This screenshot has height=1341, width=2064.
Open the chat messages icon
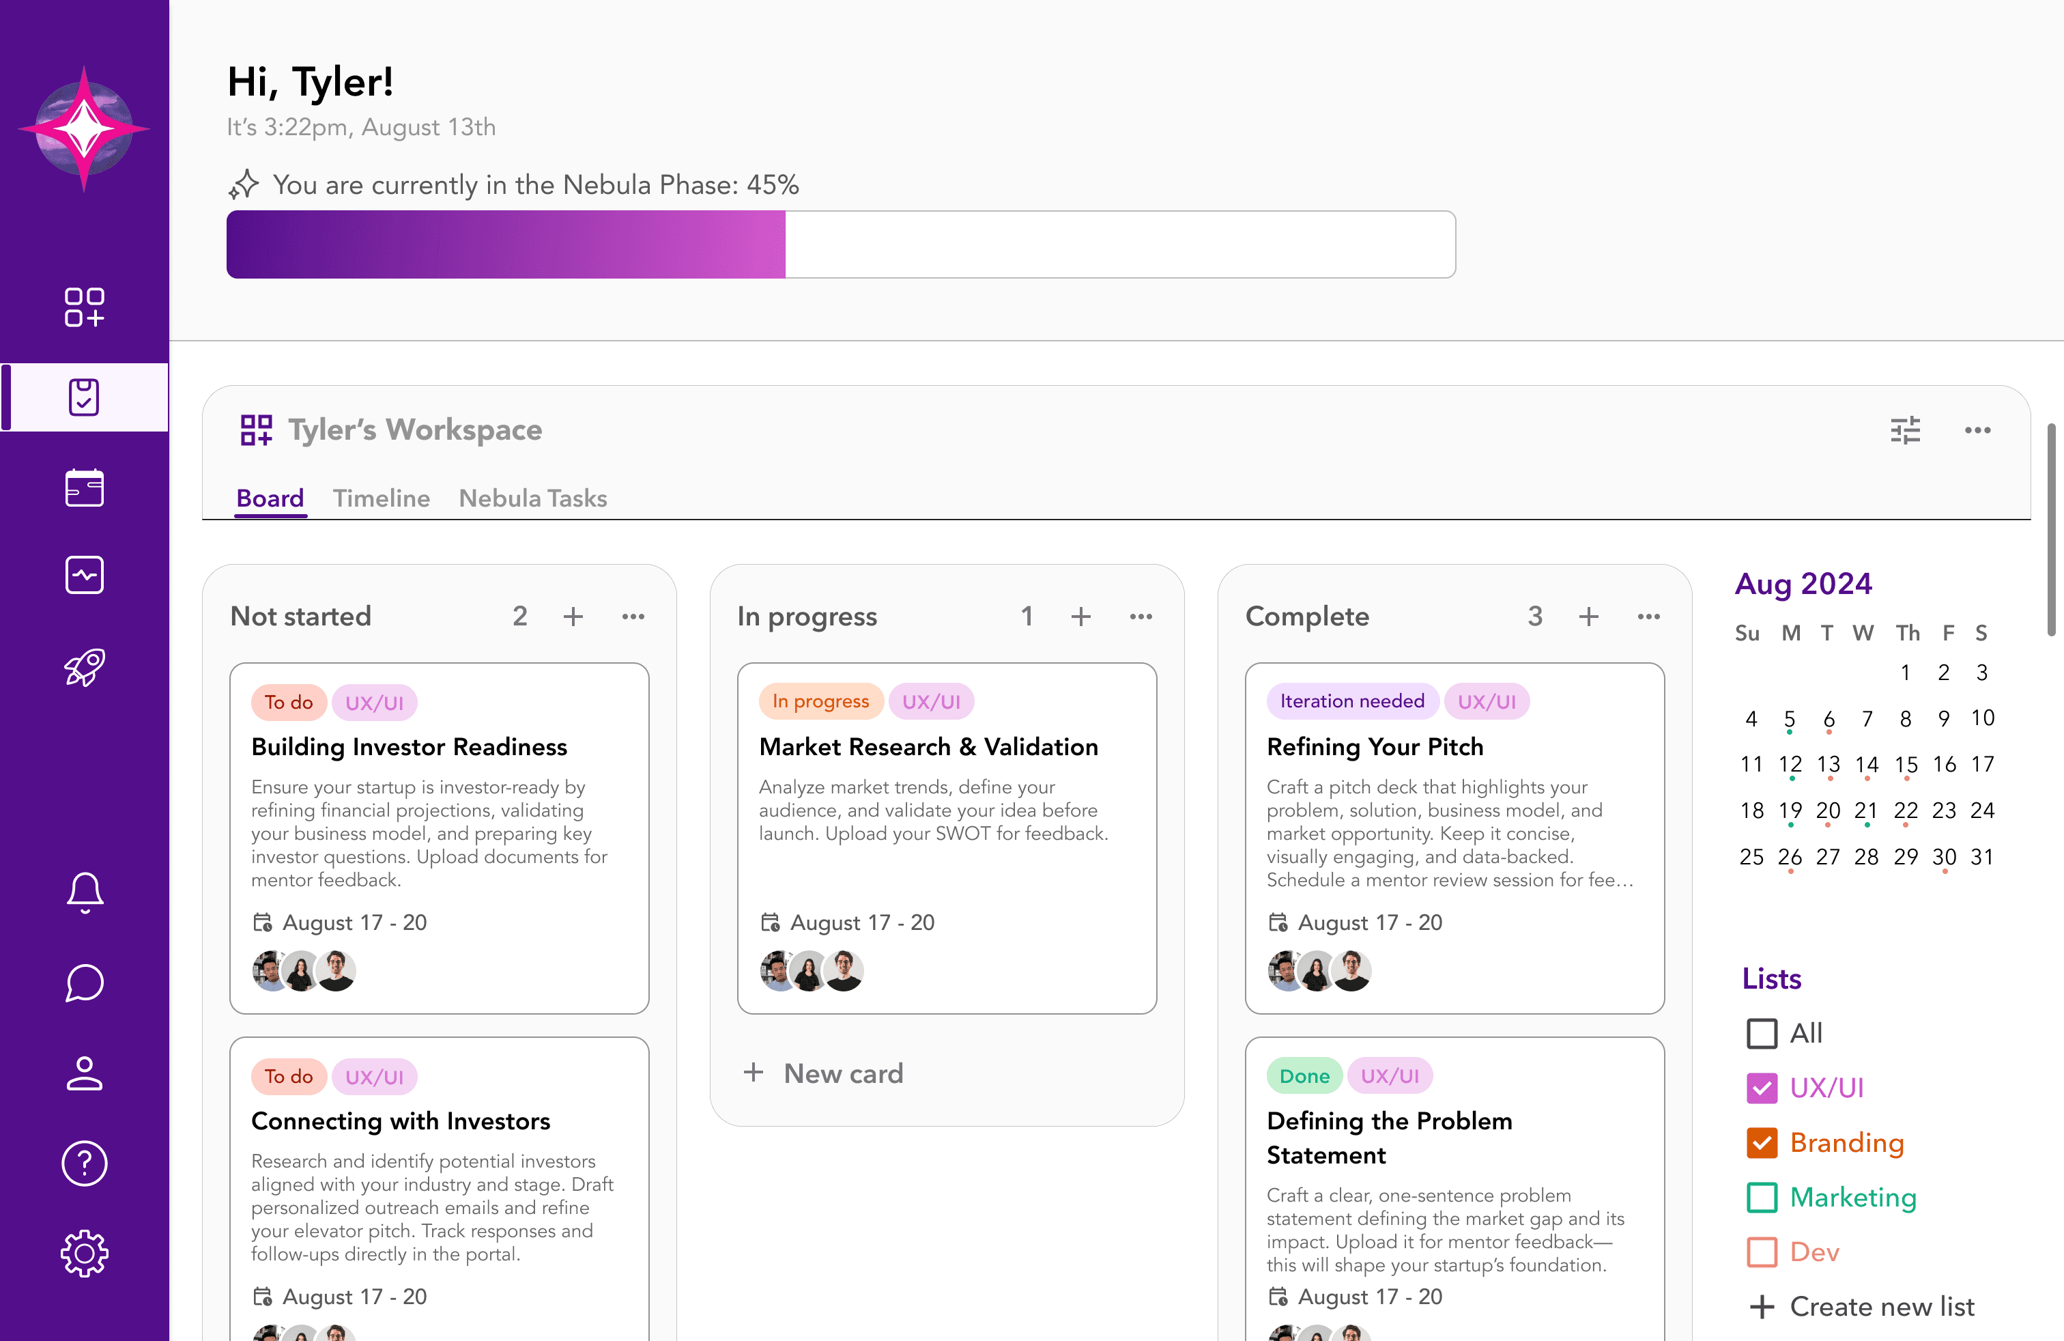[x=84, y=983]
